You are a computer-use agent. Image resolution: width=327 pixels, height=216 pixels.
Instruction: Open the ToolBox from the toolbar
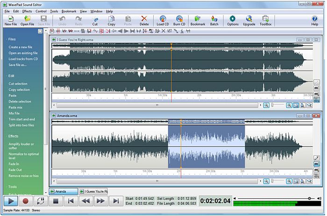(266, 20)
